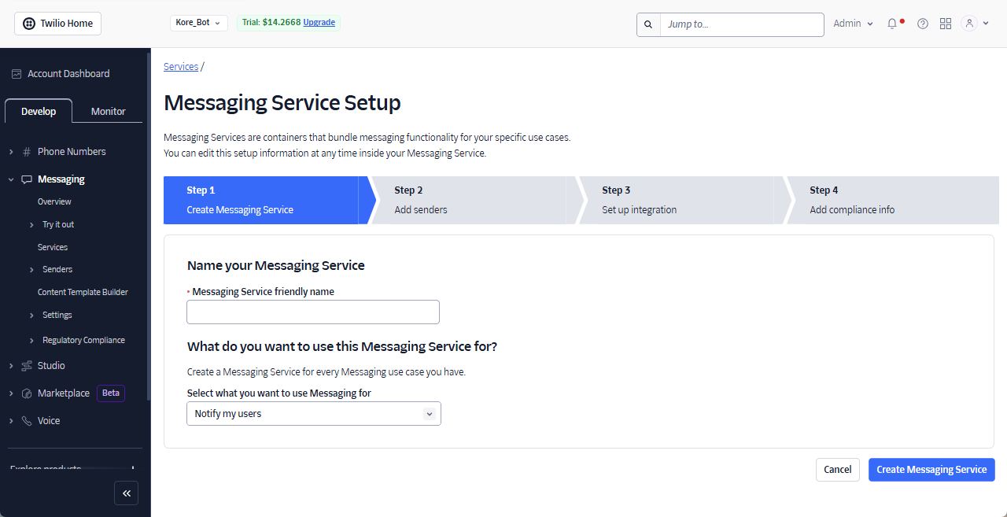
Task: Click the Twilio Home logo button
Action: click(x=57, y=24)
